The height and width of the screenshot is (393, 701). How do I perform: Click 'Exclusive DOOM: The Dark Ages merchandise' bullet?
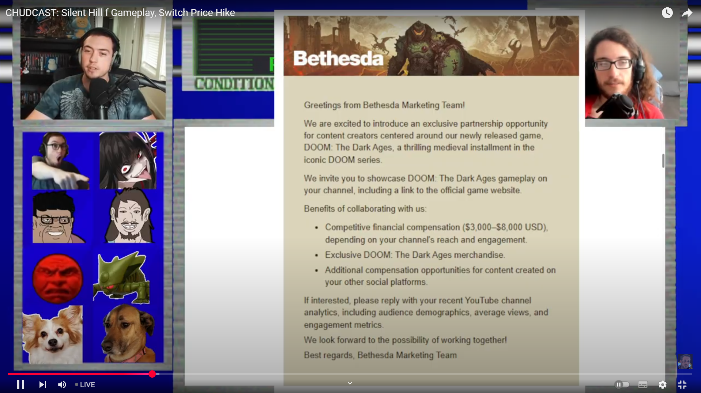pos(415,255)
